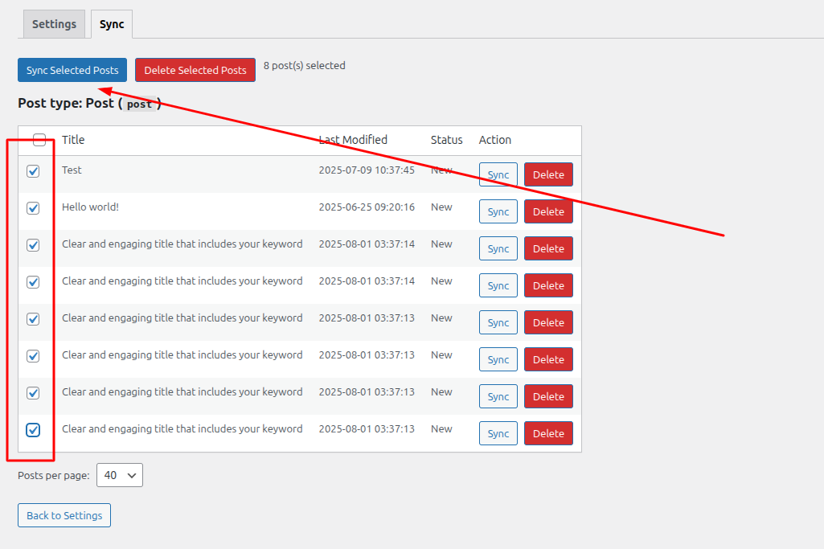
Task: Click Sync in the third table row
Action: pyautogui.click(x=498, y=249)
